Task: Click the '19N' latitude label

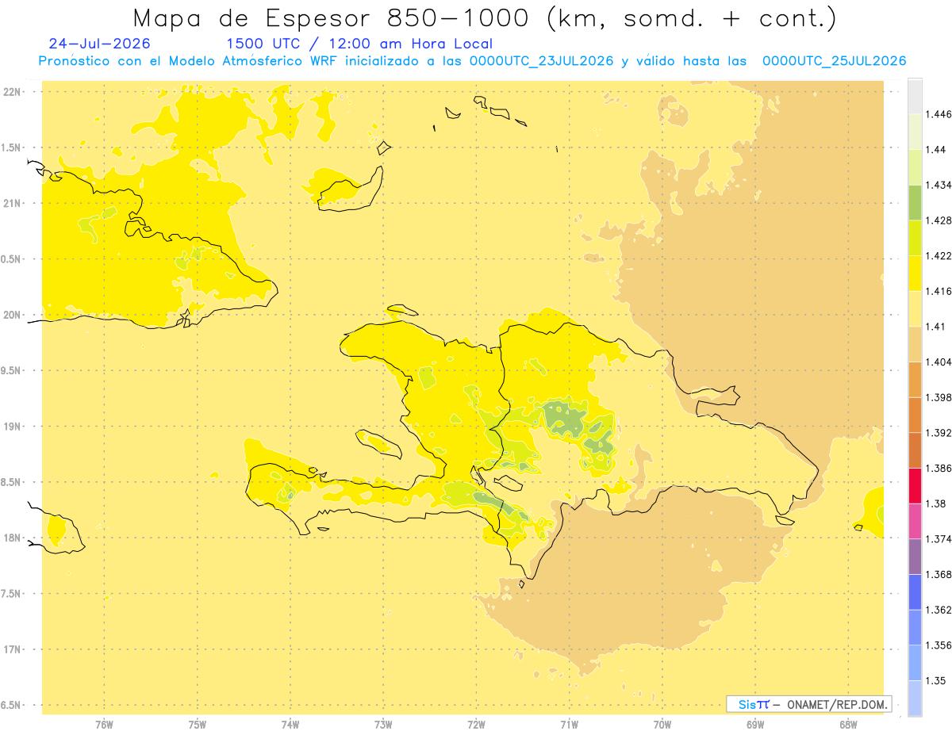Action: [13, 427]
